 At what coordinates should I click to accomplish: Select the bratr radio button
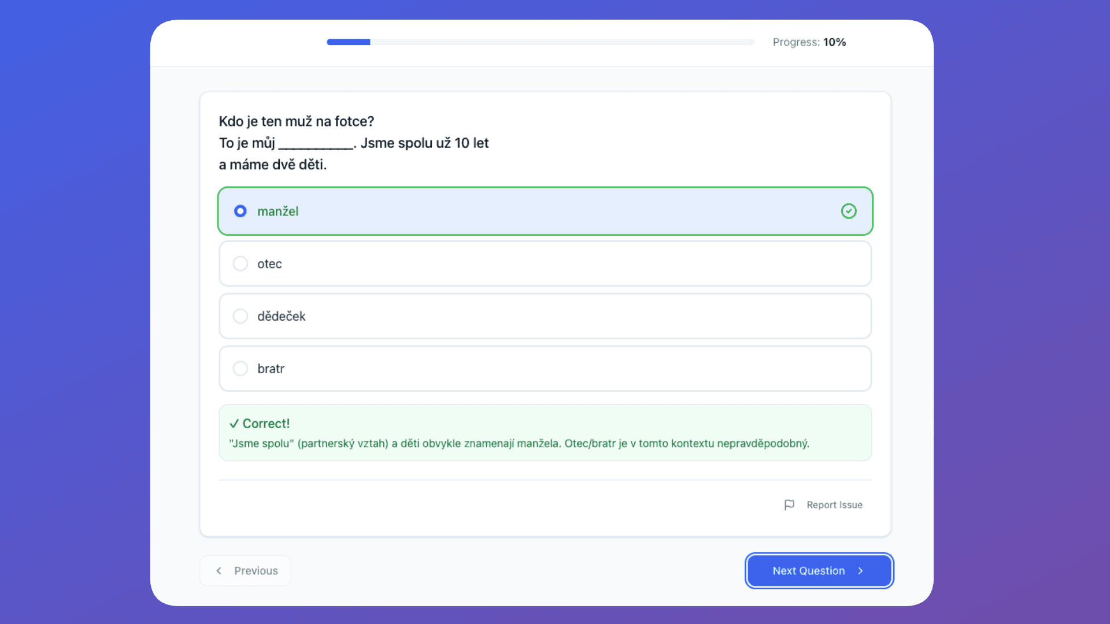[x=240, y=368]
